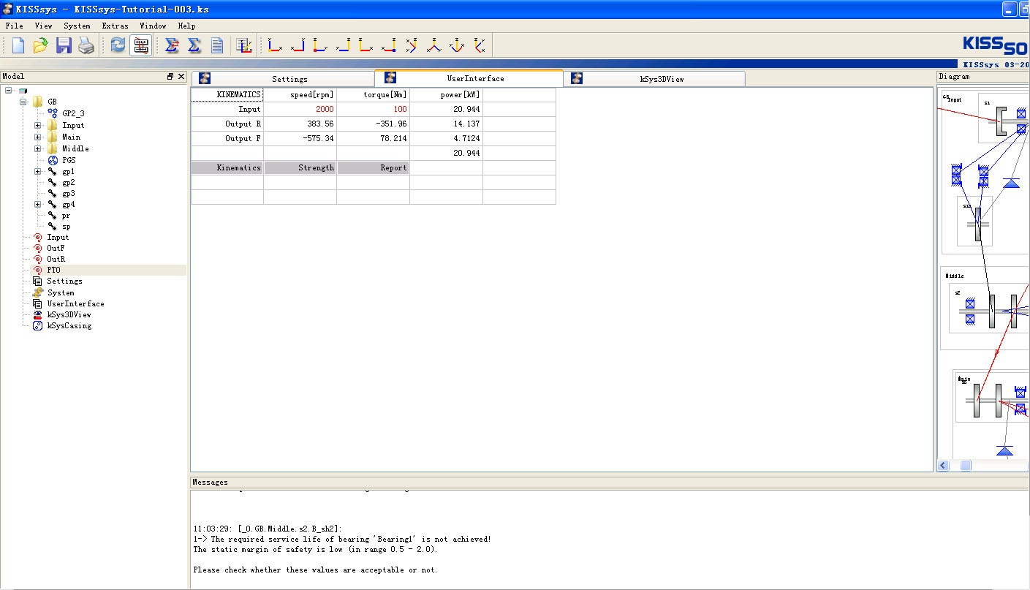Screen dimensions: 1030x590
Task: Select gp2 in the model tree
Action: tap(68, 183)
